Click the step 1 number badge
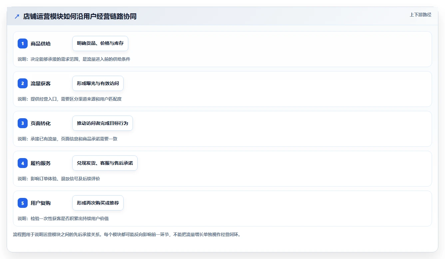 (x=23, y=43)
